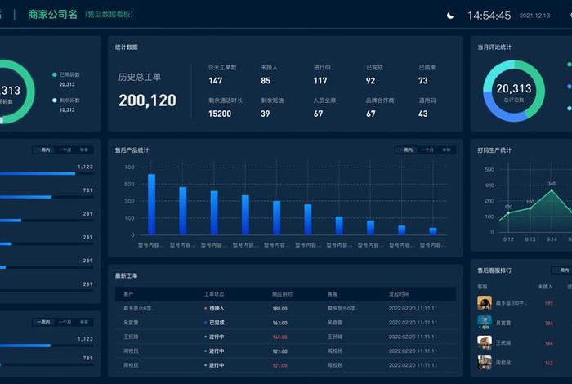Viewport: 572px width, 384px height.
Task: Click the moon night-mode icon
Action: pos(450,16)
